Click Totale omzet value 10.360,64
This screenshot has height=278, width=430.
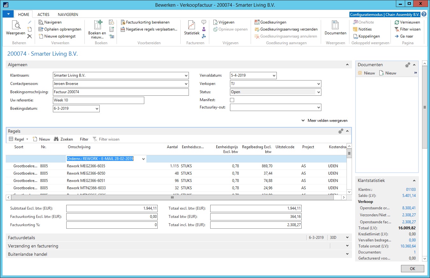408,246
